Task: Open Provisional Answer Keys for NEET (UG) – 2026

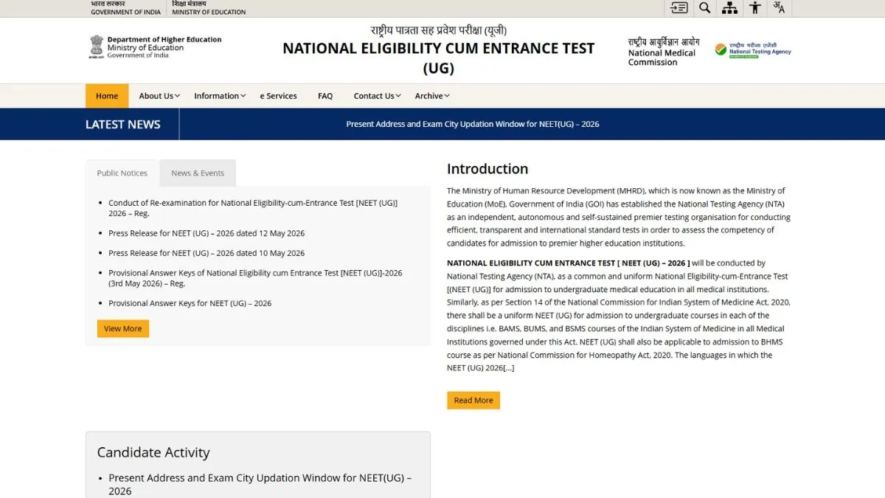Action: point(190,303)
